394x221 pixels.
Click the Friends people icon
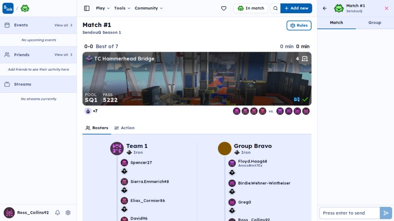[7, 55]
